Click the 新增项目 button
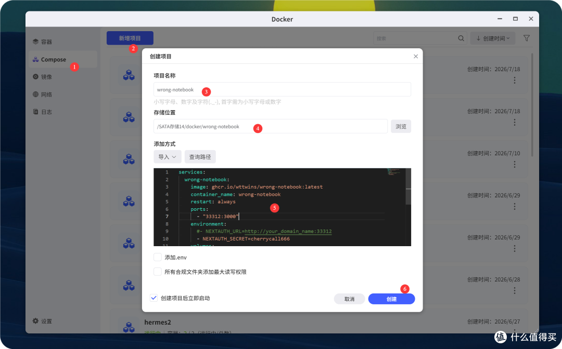 click(130, 38)
